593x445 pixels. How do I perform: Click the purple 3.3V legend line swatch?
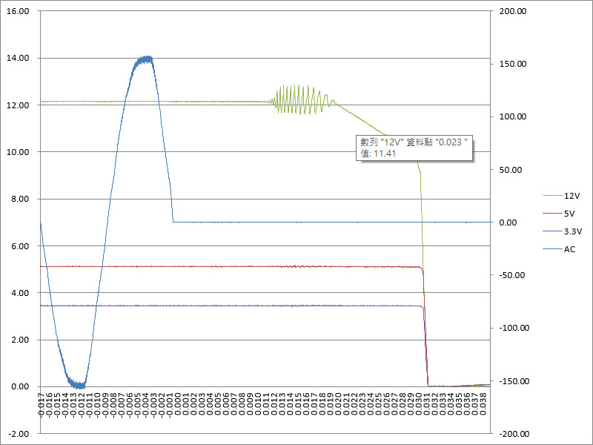pyautogui.click(x=552, y=231)
